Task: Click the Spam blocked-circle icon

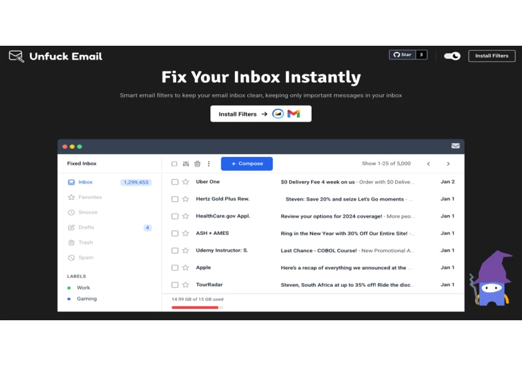Action: tap(71, 258)
